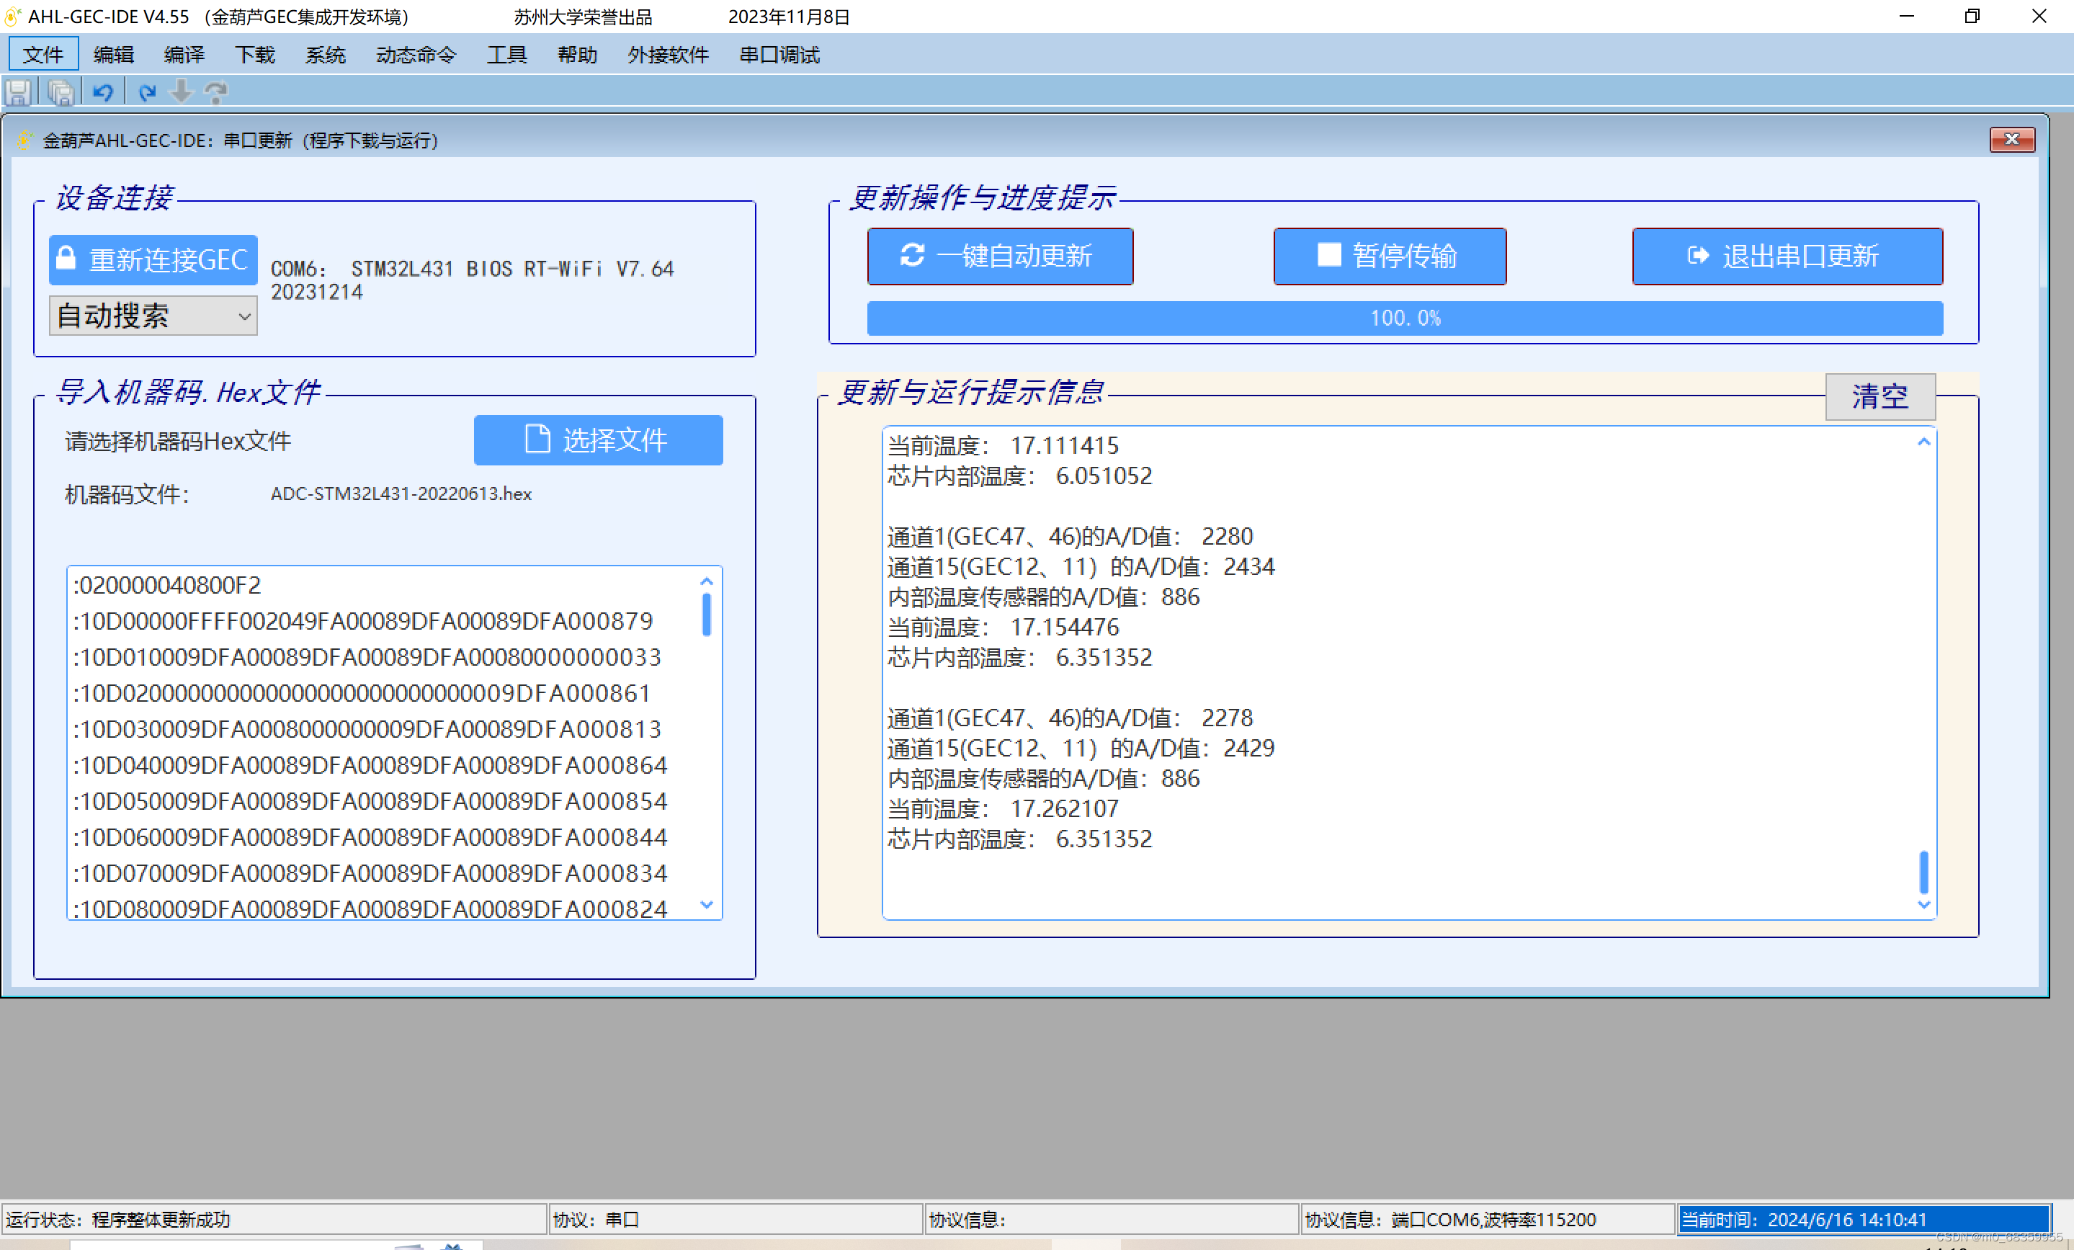Image resolution: width=2074 pixels, height=1250 pixels.
Task: Open the 串口调试 menu
Action: pyautogui.click(x=779, y=55)
